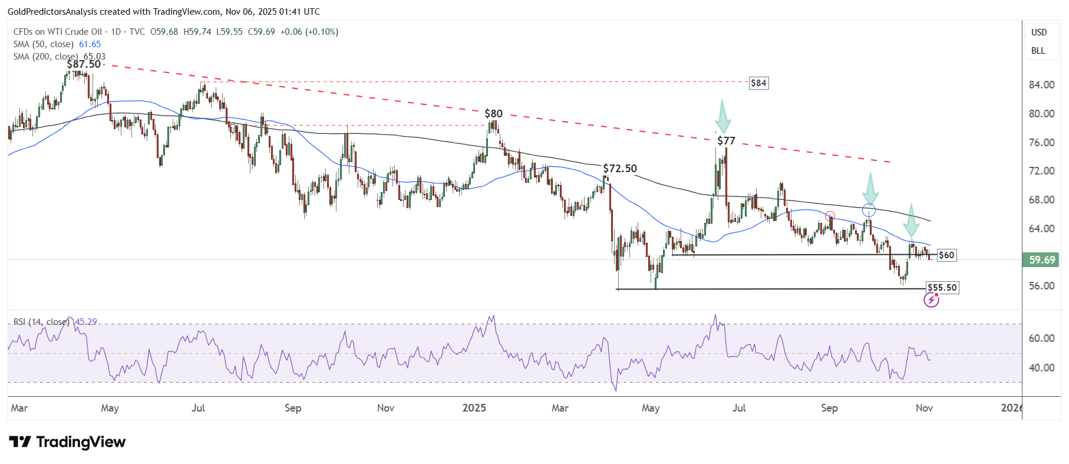Click the TradingView logo at the bottom left
1069x464 pixels.
[67, 442]
